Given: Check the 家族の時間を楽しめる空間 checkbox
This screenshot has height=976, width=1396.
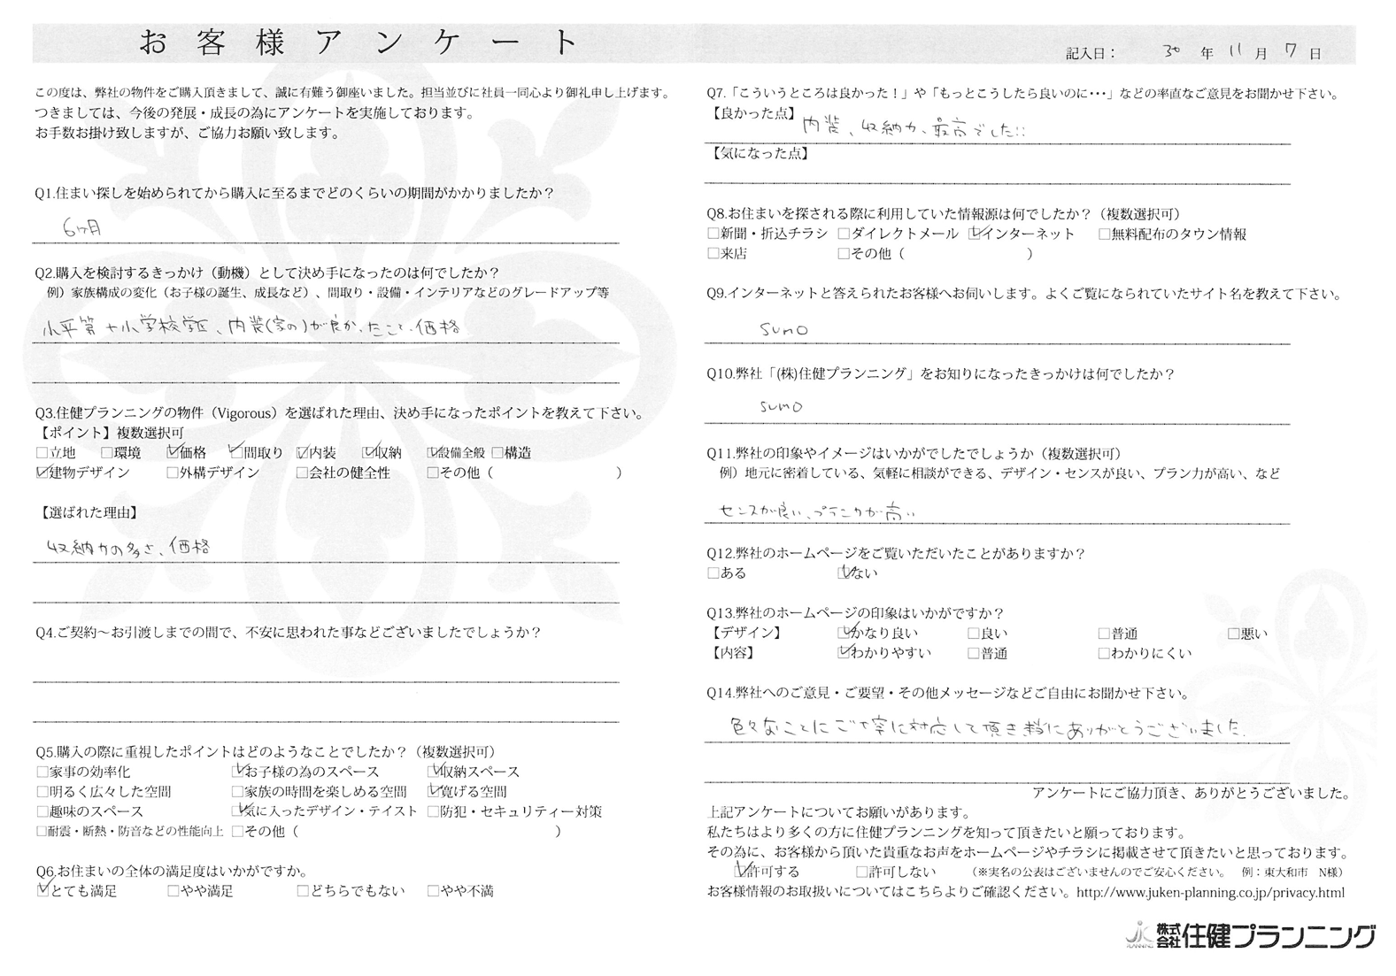Looking at the screenshot, I should click(x=236, y=792).
